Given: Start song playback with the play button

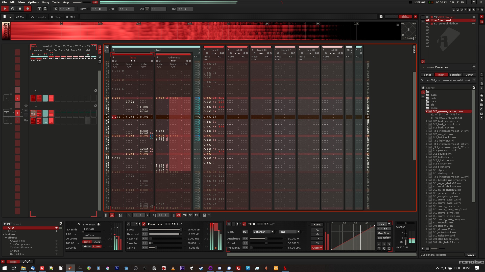Looking at the screenshot, I should click(5, 9).
